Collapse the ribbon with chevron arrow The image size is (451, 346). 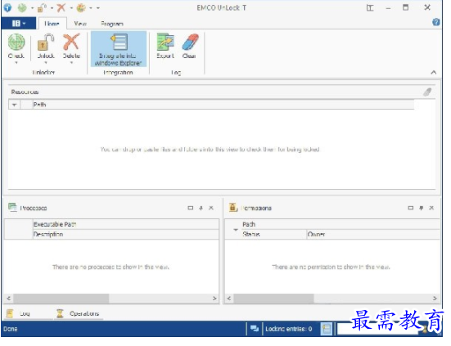tap(434, 72)
